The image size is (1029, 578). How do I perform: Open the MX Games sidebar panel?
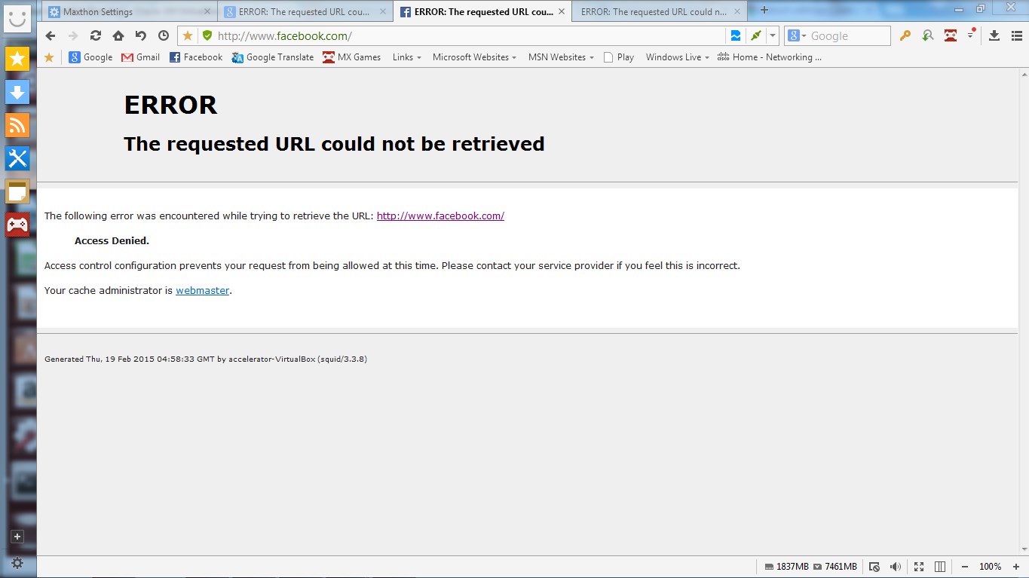pyautogui.click(x=17, y=224)
